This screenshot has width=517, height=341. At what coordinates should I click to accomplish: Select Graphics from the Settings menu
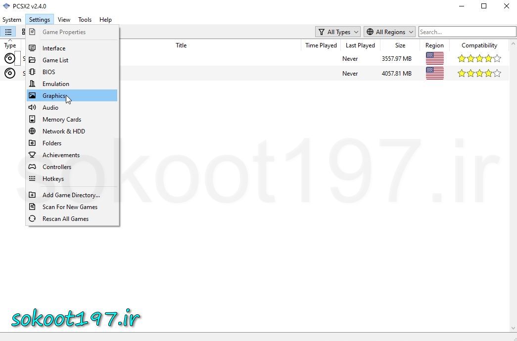coord(54,96)
